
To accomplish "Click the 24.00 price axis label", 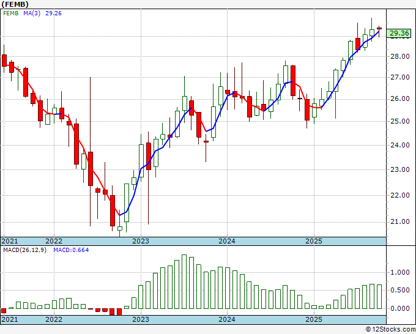I will tap(401, 145).
